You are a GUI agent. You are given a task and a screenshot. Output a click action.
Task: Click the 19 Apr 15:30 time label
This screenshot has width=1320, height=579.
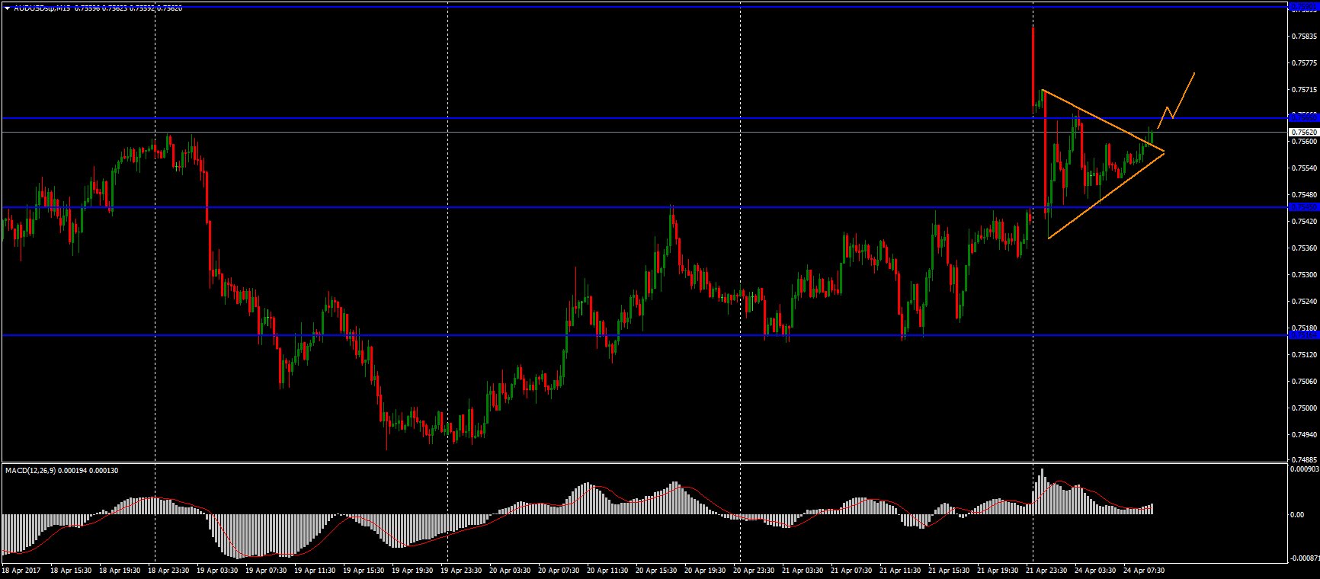pos(364,570)
